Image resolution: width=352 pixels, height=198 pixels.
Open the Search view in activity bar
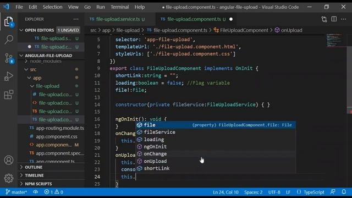click(9, 40)
